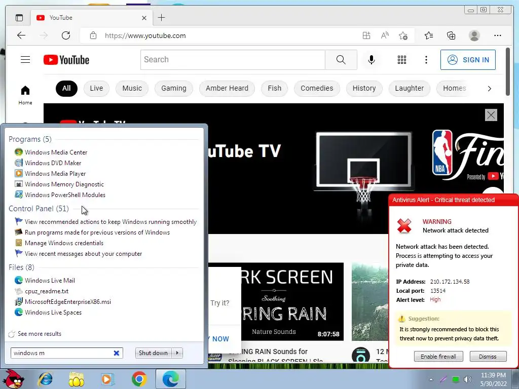519x389 pixels.
Task: Open Edge tab actions menu
Action: coord(19,18)
